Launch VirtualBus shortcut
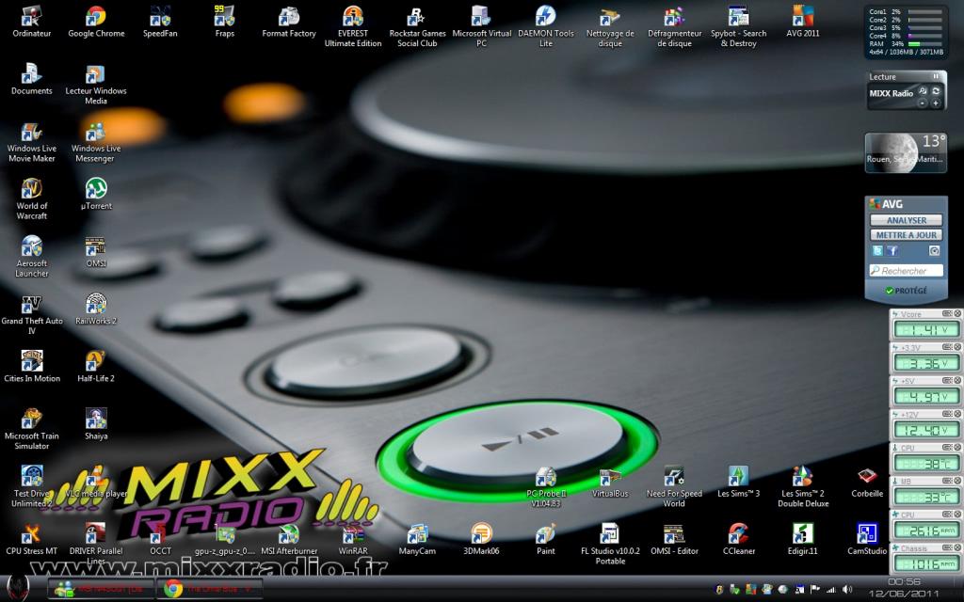Screen dimensions: 964x602 [610, 482]
